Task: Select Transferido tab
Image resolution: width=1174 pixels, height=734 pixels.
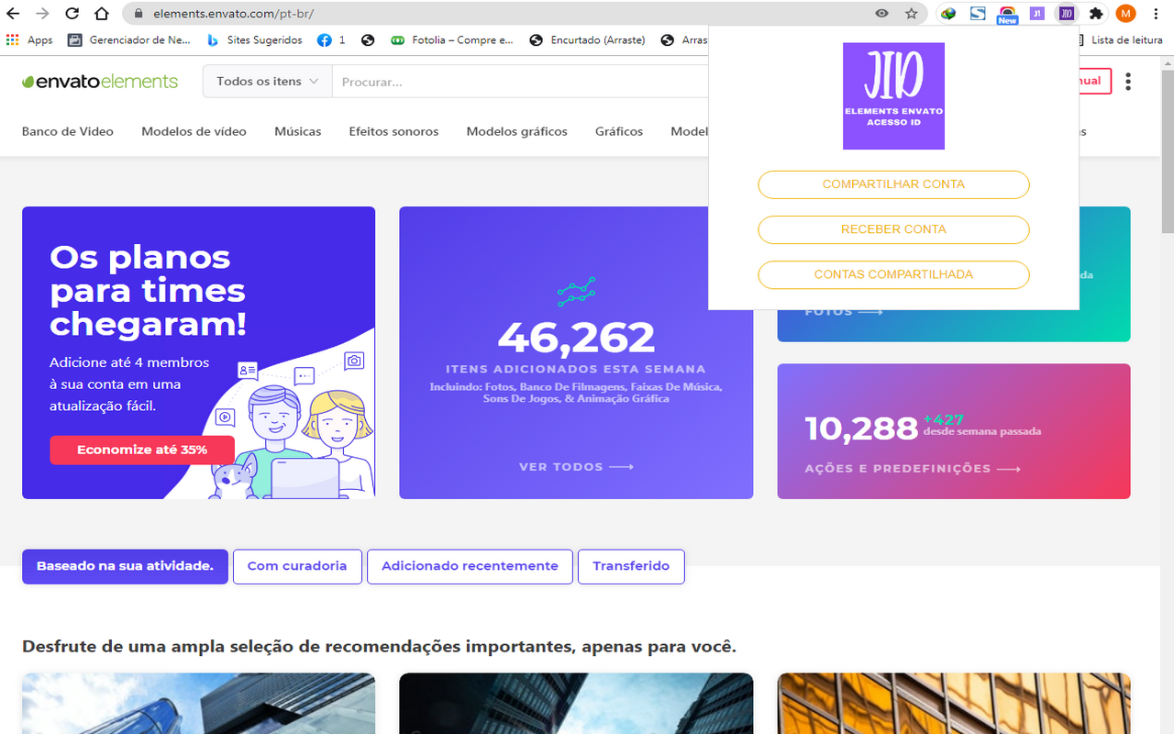Action: [x=631, y=566]
